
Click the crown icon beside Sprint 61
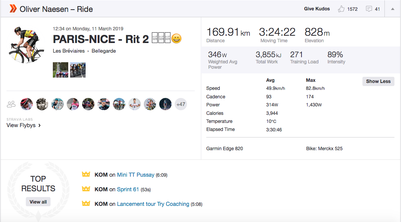(x=86, y=189)
